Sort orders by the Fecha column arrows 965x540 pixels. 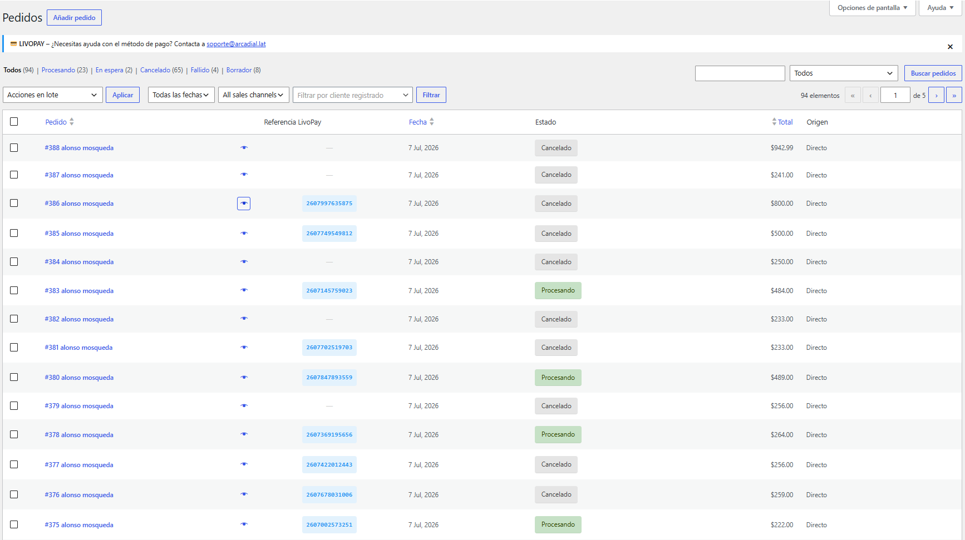[432, 122]
